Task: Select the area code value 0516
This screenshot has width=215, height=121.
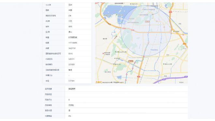Action: pyautogui.click(x=70, y=54)
